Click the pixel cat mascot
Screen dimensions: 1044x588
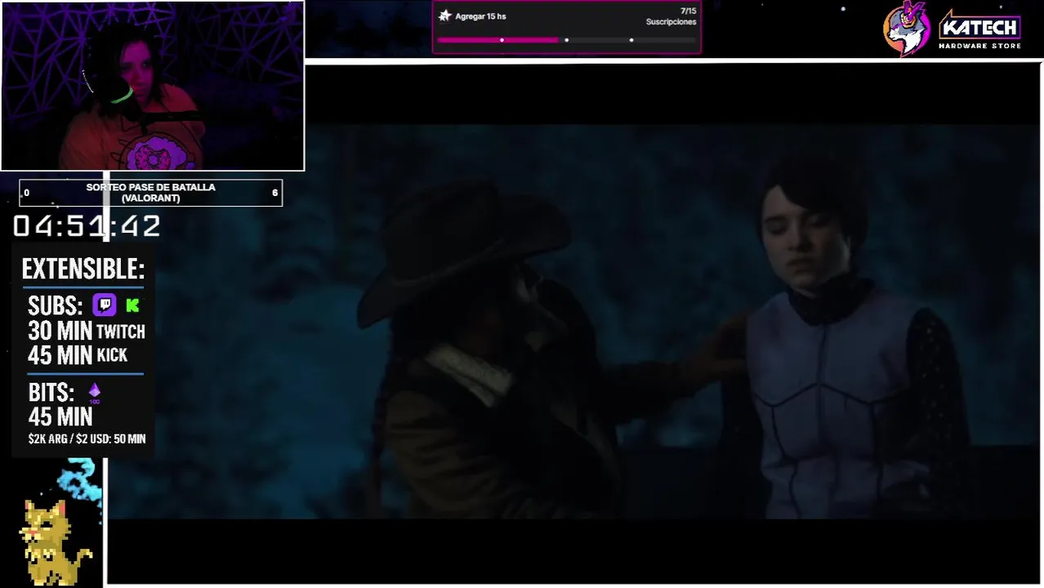tap(56, 541)
